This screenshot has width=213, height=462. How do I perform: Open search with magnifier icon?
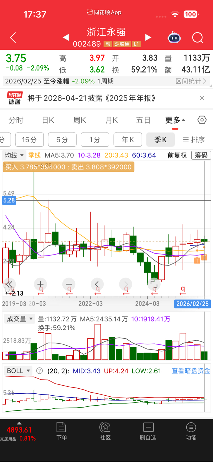(198, 38)
